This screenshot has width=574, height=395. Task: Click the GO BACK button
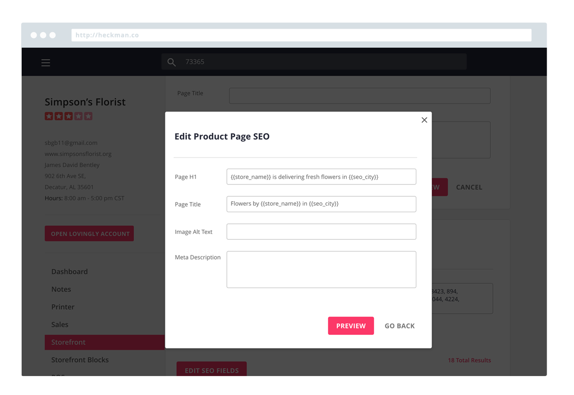point(400,326)
